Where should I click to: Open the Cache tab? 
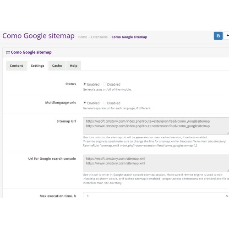[57, 65]
